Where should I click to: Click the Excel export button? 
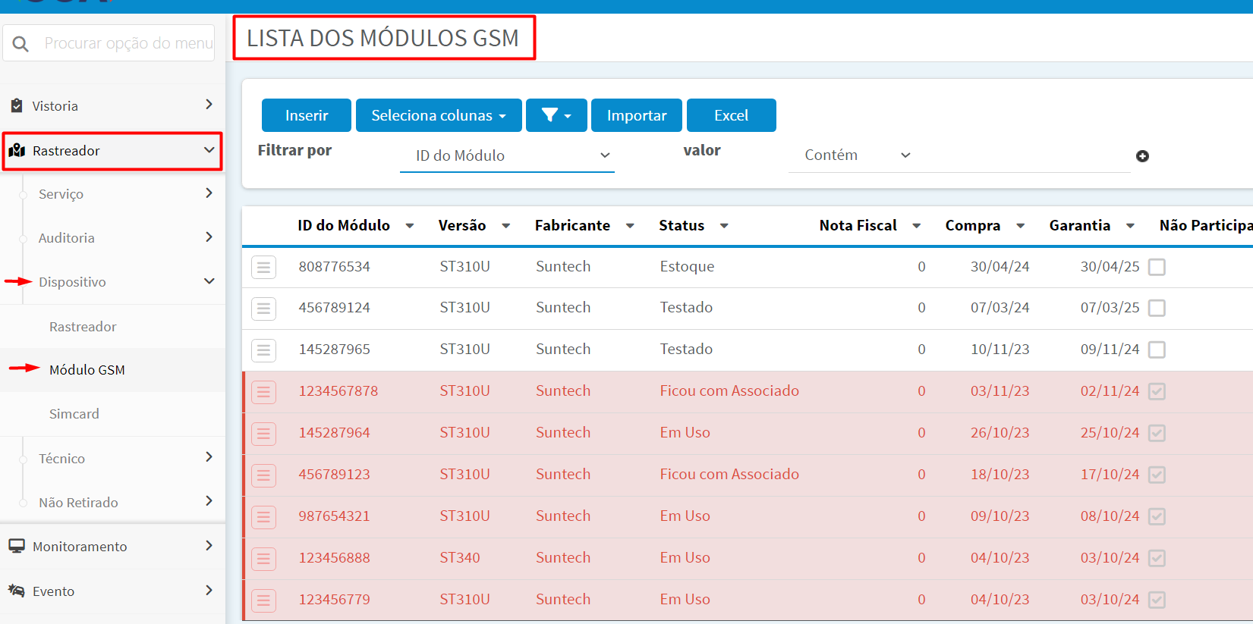(732, 115)
